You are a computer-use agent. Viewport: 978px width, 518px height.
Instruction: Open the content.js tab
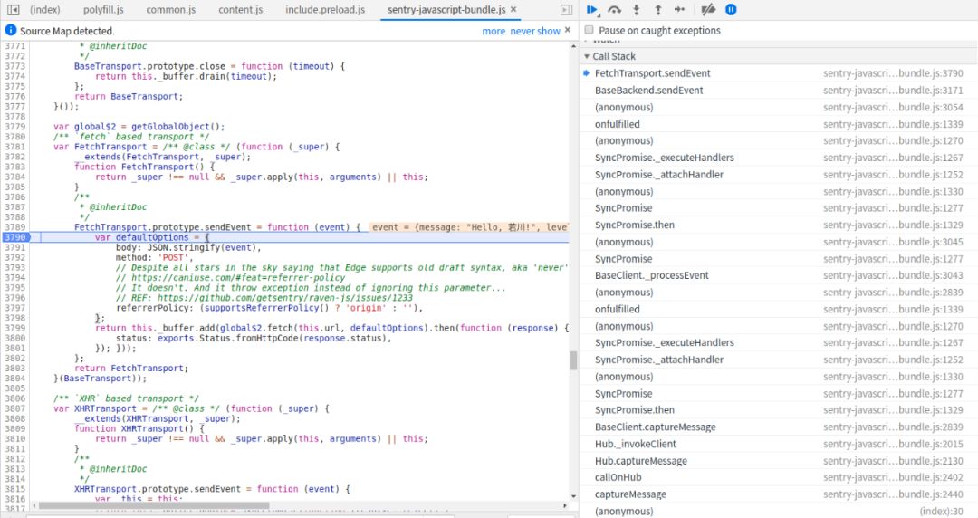(241, 9)
